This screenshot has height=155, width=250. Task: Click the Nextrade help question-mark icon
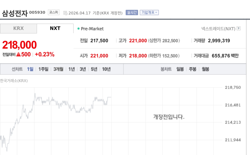pos(239,29)
